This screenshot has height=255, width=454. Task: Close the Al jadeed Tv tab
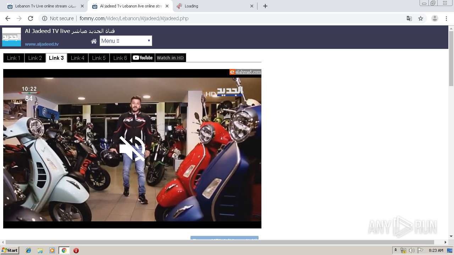tap(167, 6)
